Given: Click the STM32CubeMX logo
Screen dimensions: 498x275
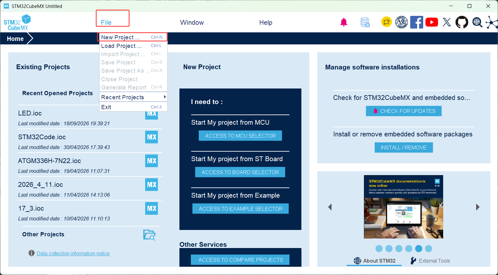Looking at the screenshot, I should 17,23.
